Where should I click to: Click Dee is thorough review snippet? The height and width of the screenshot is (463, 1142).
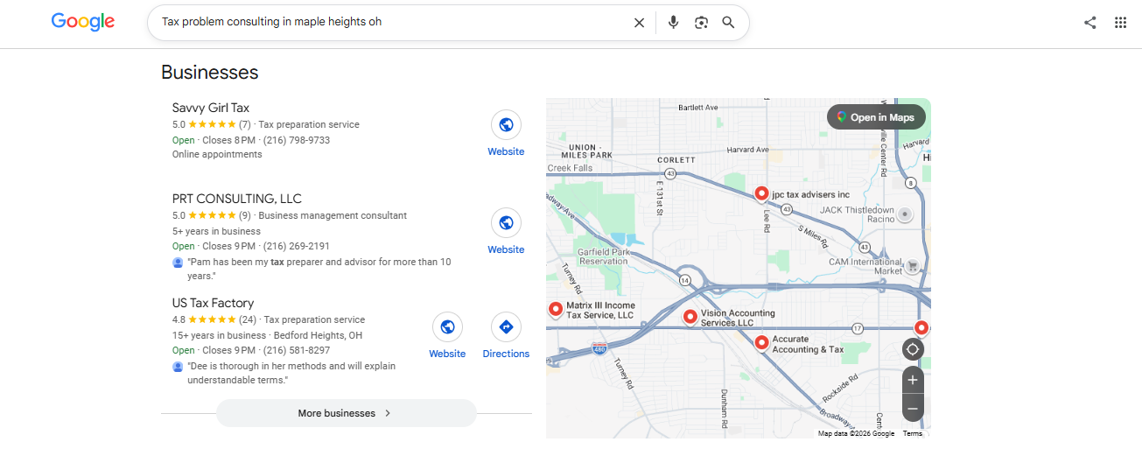(291, 373)
